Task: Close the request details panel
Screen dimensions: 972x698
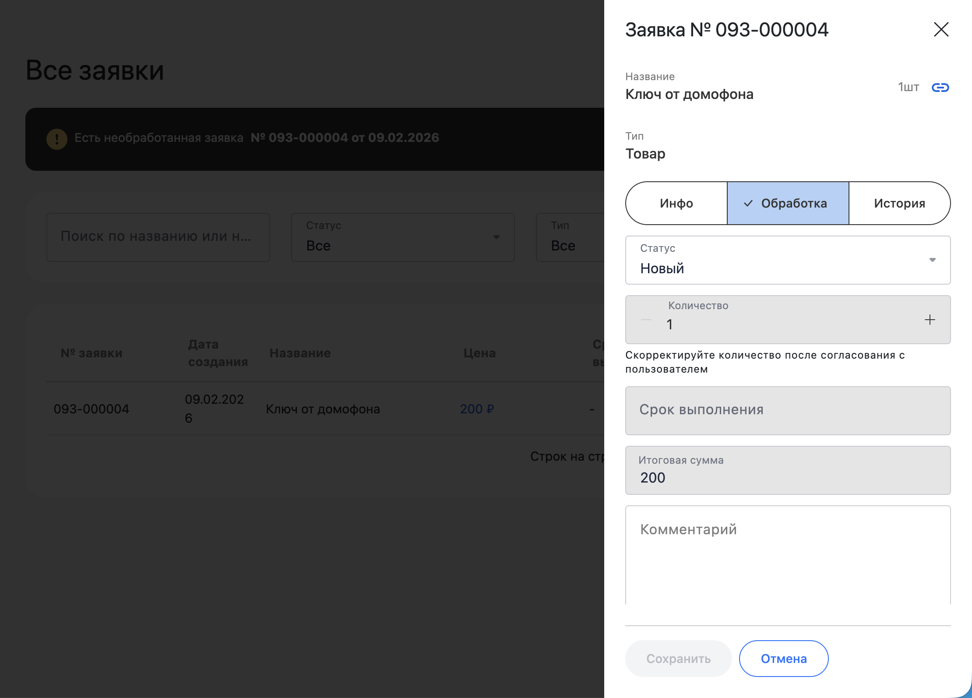Action: [x=941, y=30]
